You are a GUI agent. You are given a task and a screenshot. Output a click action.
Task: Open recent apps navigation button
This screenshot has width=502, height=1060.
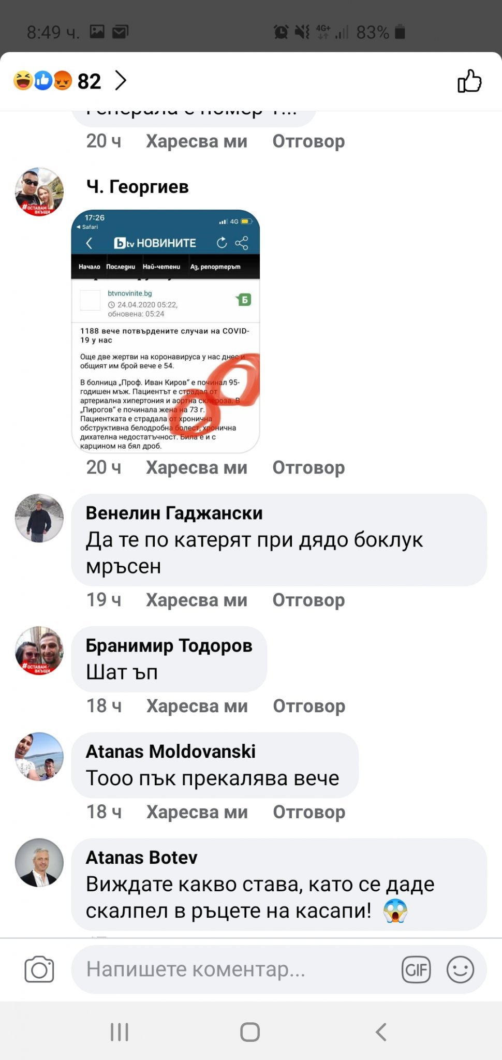coord(119,1032)
